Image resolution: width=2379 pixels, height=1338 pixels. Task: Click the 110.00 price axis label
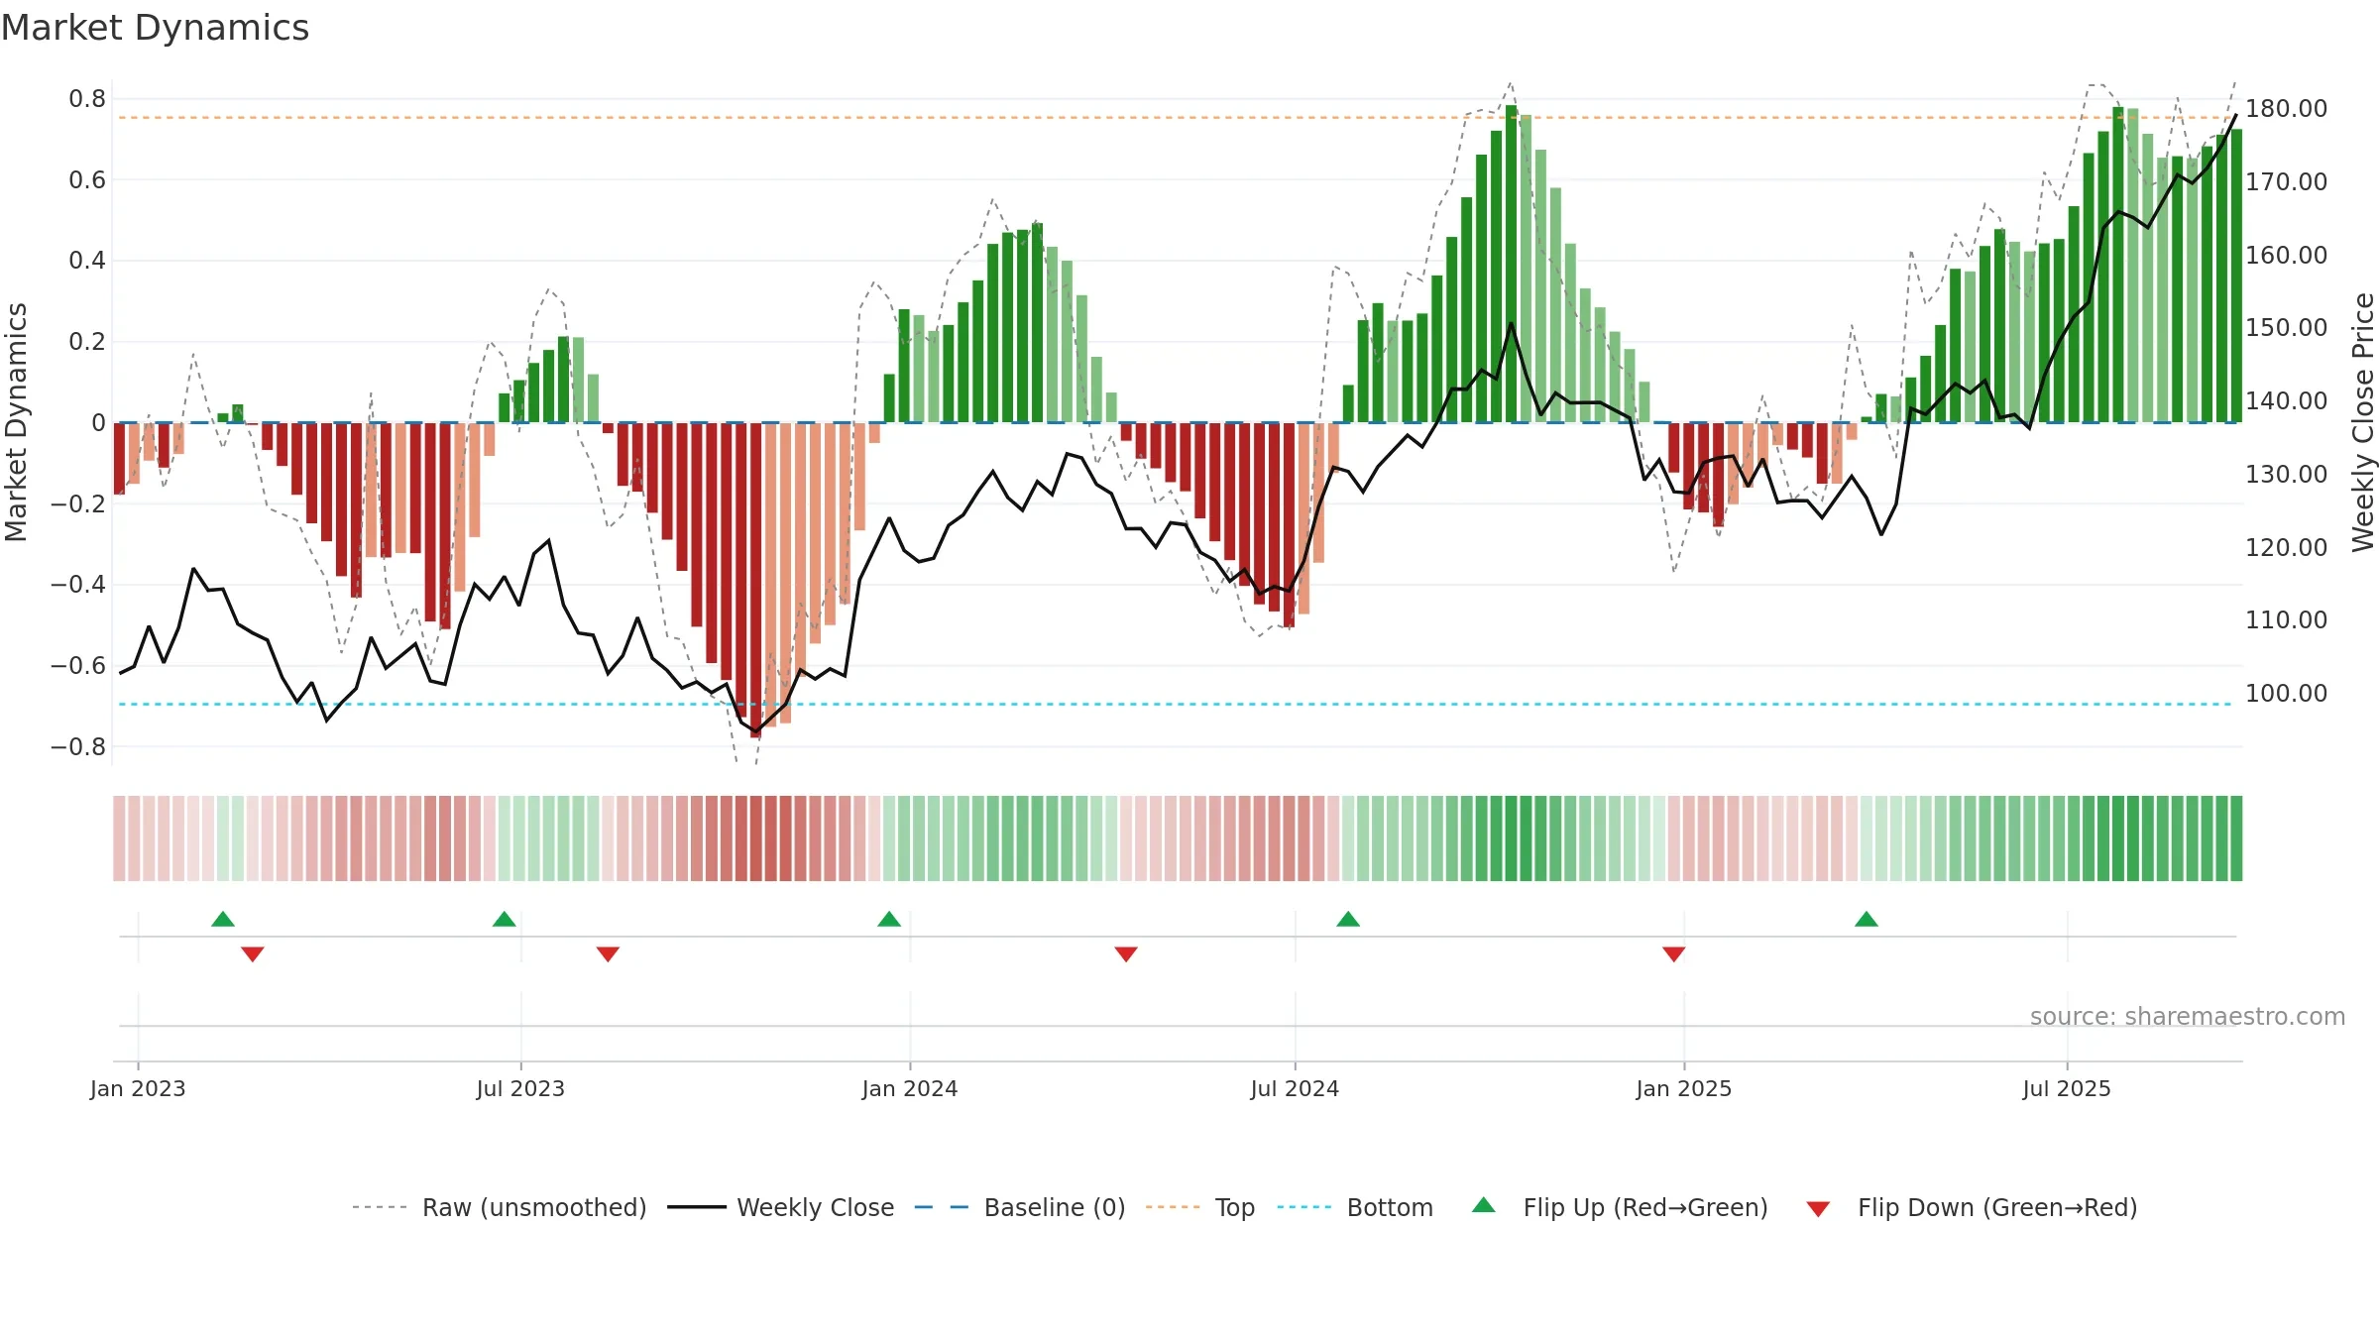tap(2287, 619)
